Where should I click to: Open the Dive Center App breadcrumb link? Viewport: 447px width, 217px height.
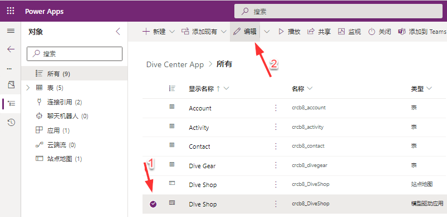pos(175,64)
